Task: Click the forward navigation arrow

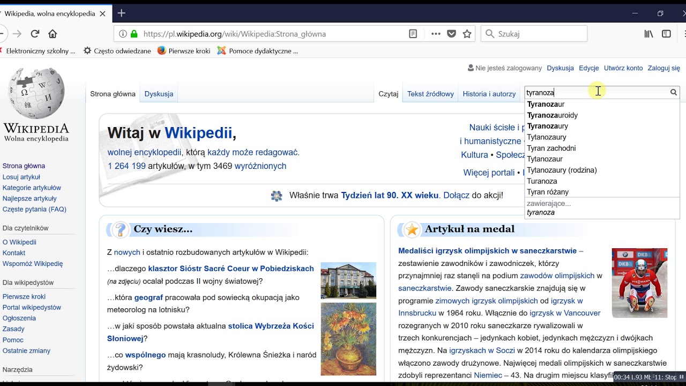Action: pos(17,34)
